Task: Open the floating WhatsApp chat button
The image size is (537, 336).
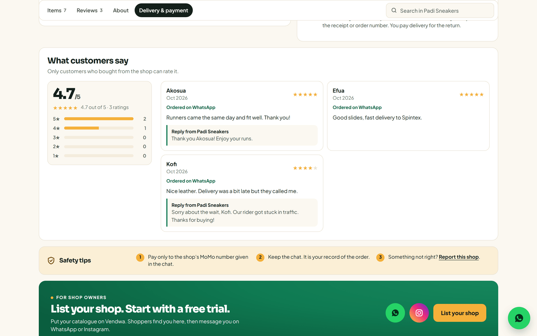Action: (x=519, y=318)
